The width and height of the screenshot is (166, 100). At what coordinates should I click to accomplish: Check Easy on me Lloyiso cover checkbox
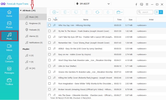tap(50, 54)
